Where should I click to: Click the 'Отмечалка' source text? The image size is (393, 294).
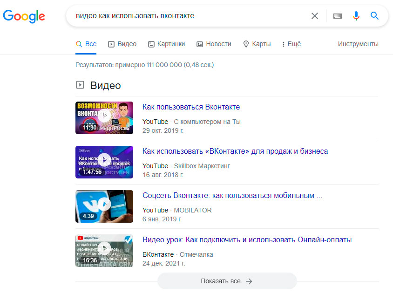coord(196,254)
